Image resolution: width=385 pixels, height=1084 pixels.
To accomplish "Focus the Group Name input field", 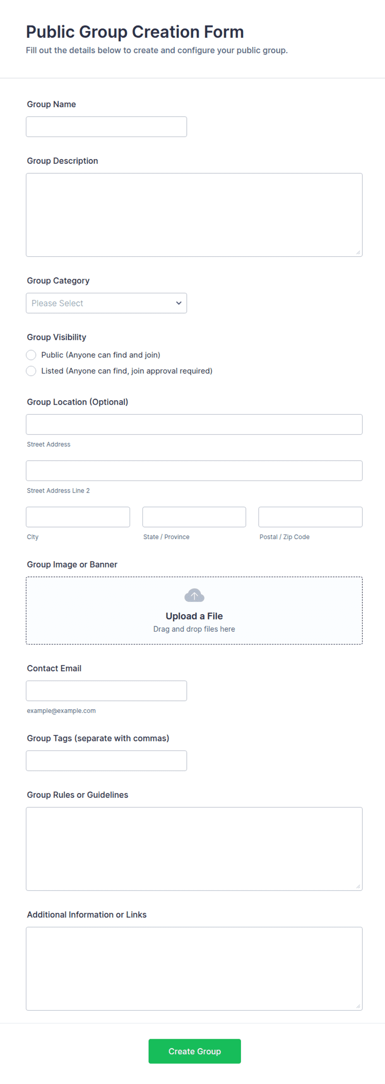I will (x=106, y=126).
